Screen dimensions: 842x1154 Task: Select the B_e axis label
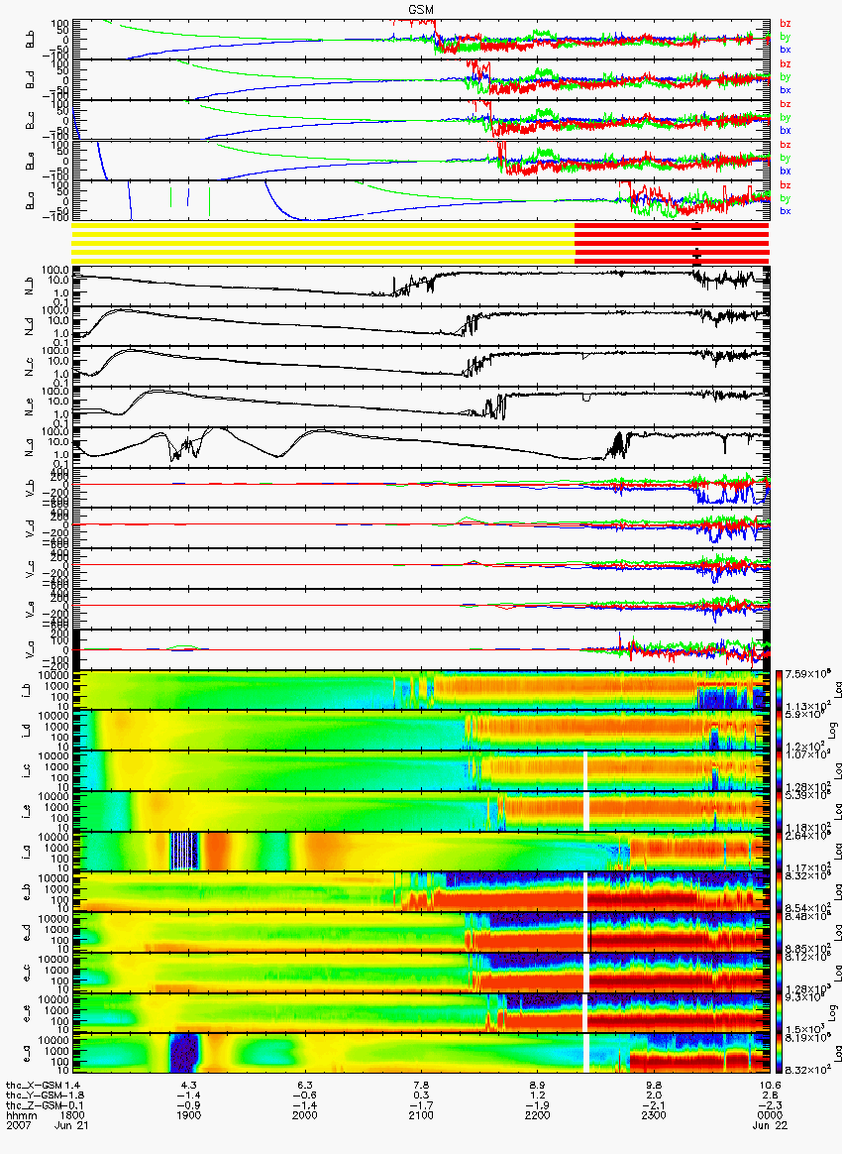point(30,162)
